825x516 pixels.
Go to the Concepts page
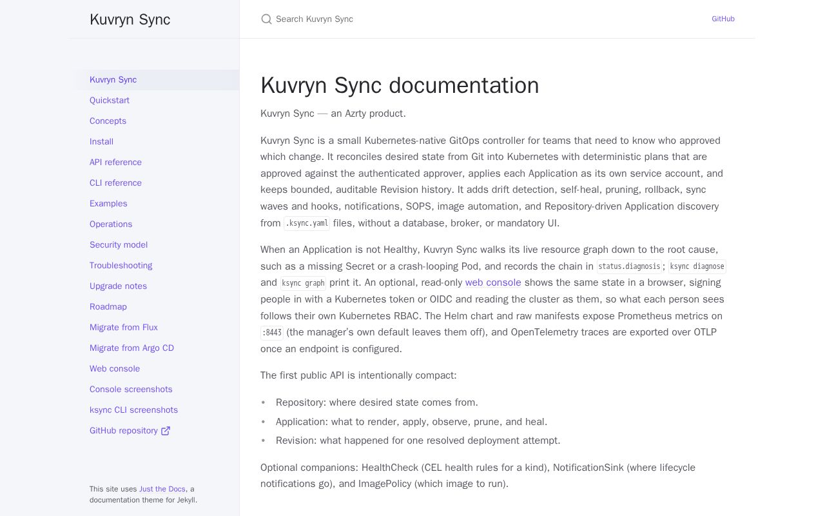click(108, 121)
